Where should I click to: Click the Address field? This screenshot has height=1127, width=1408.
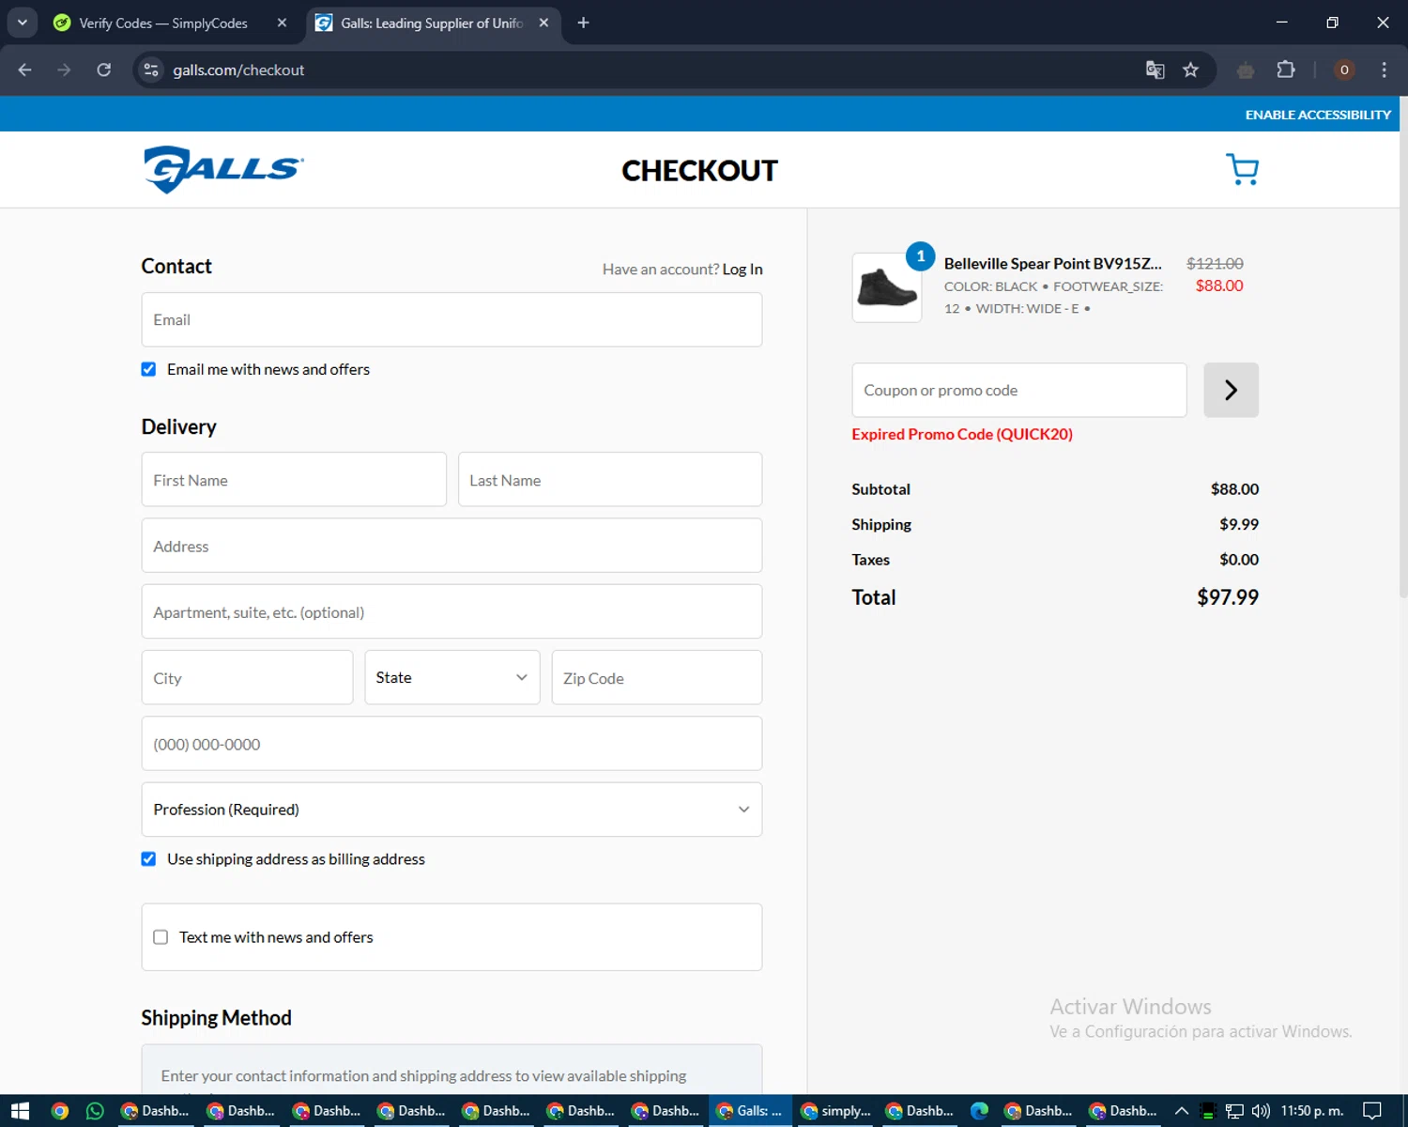tap(451, 546)
